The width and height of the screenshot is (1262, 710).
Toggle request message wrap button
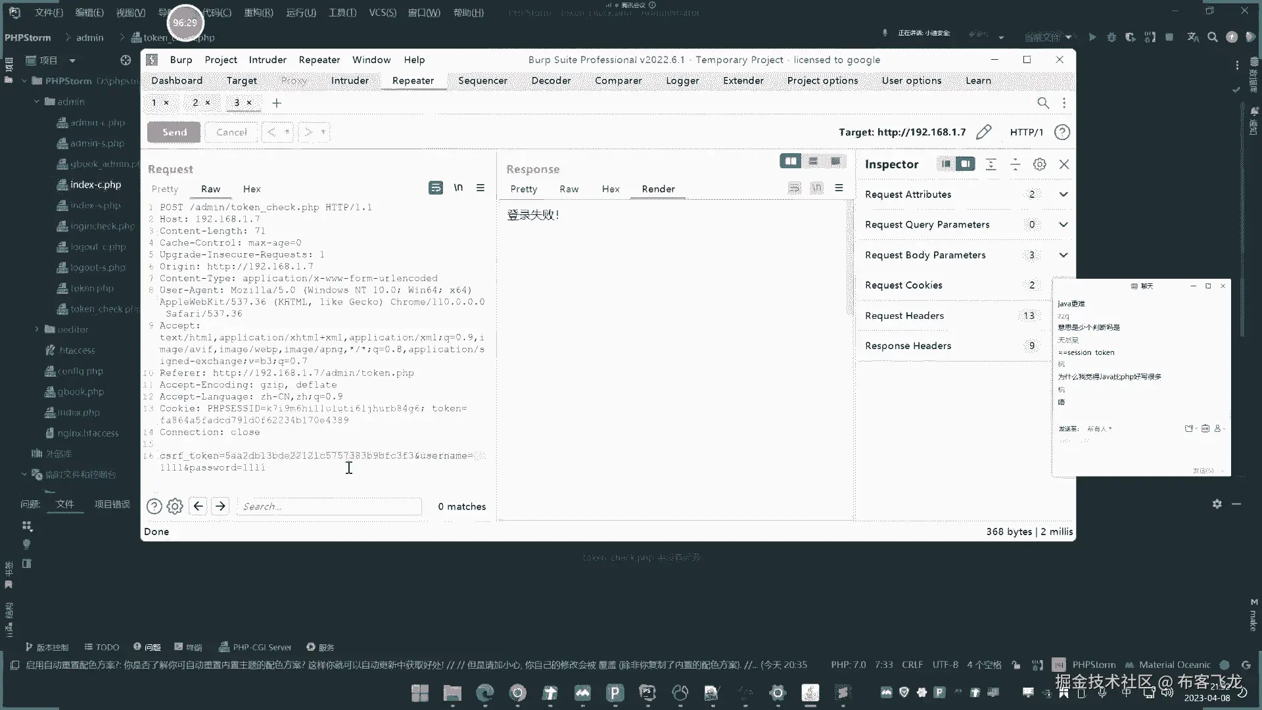(435, 188)
